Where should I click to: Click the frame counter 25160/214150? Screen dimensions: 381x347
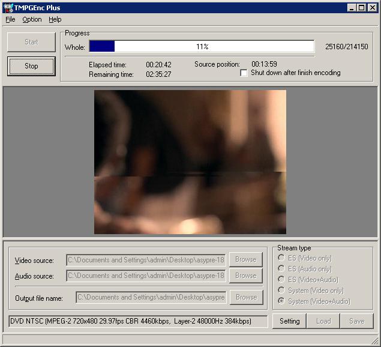(x=346, y=47)
